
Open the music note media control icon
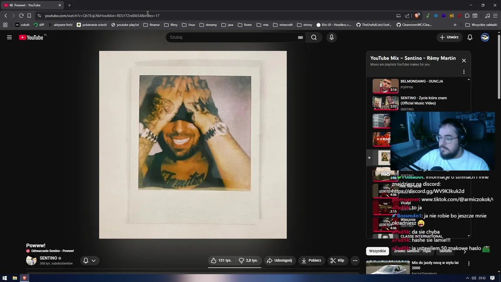(x=487, y=16)
